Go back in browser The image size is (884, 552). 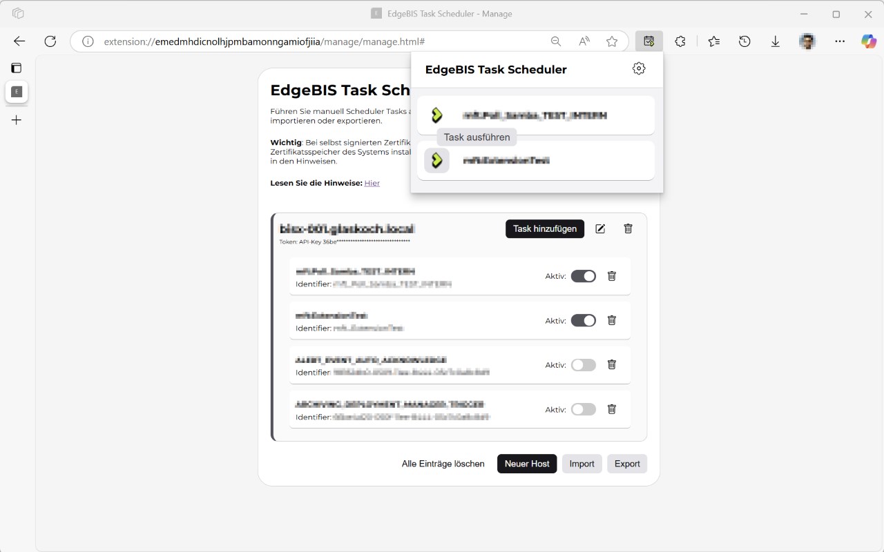point(19,41)
